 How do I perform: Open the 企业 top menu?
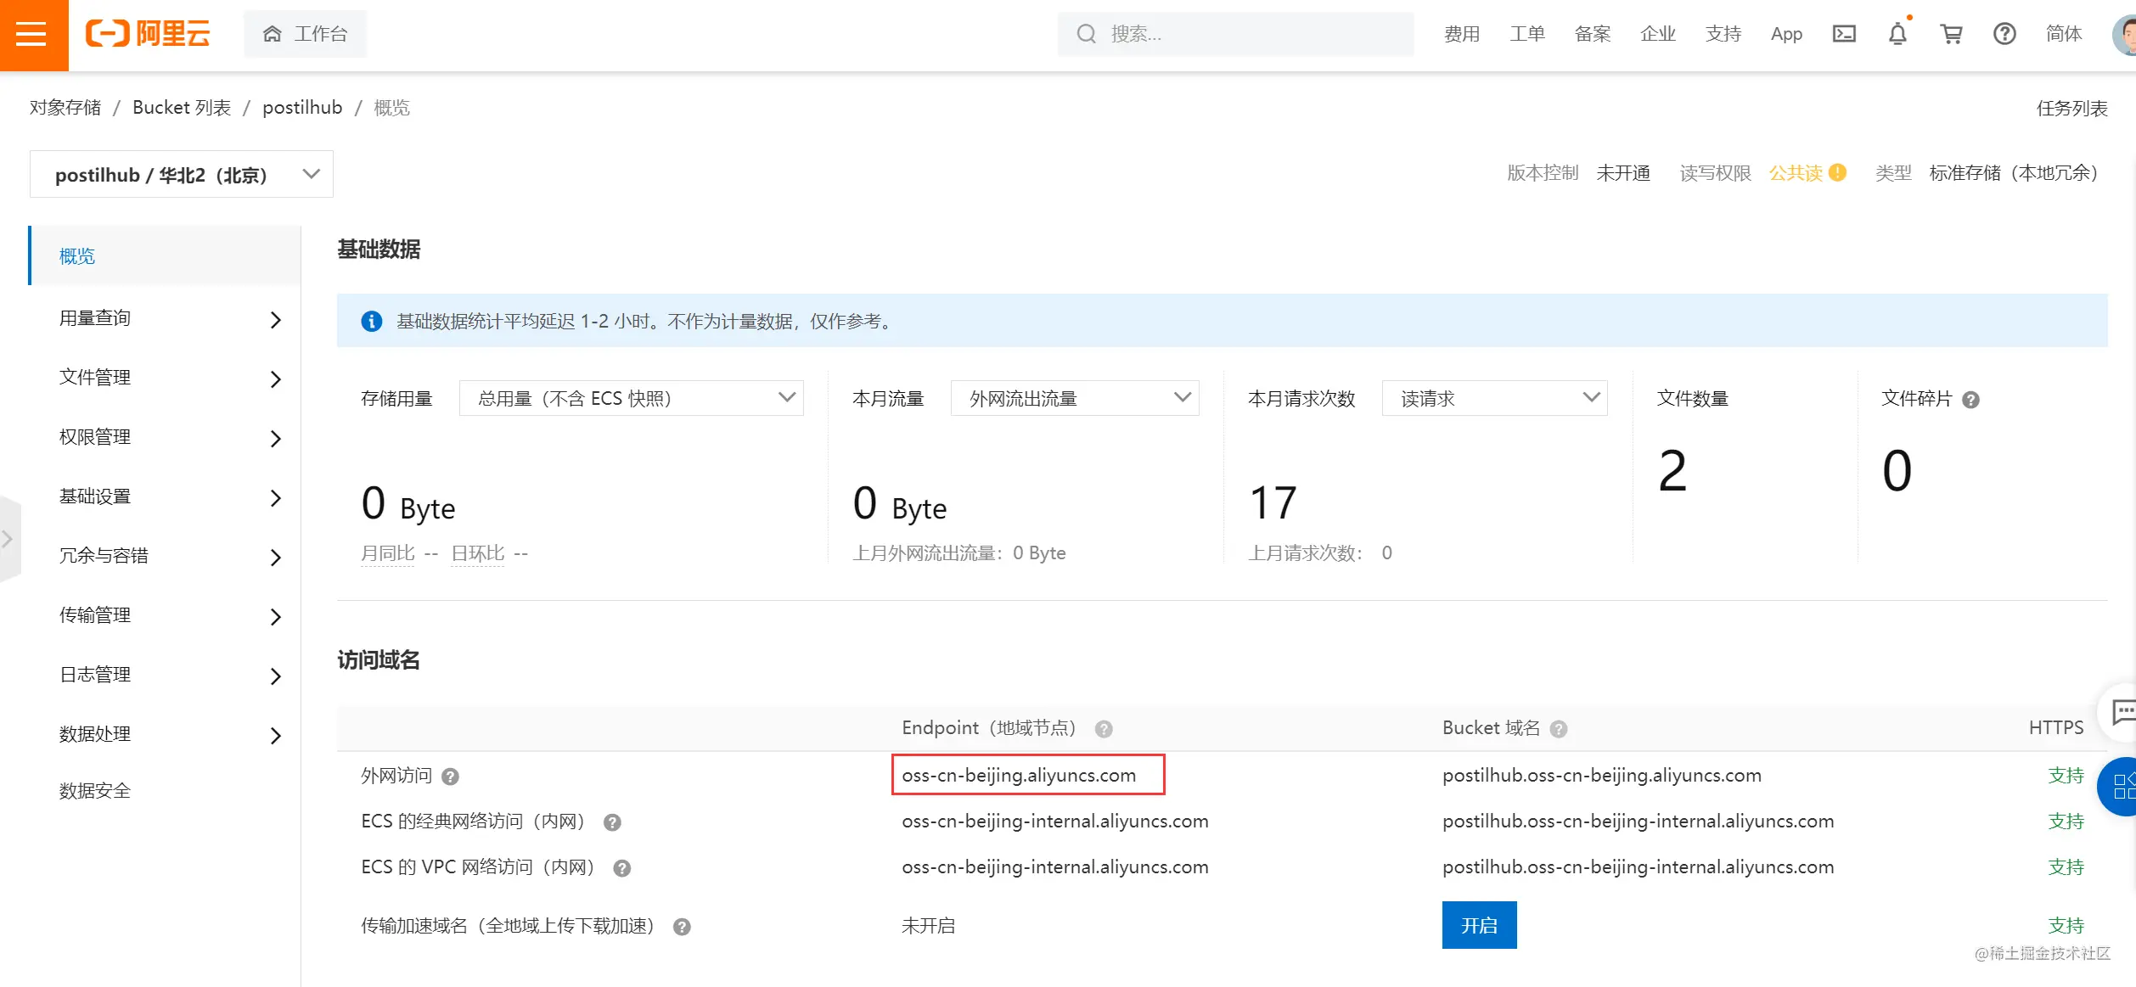[x=1658, y=34]
